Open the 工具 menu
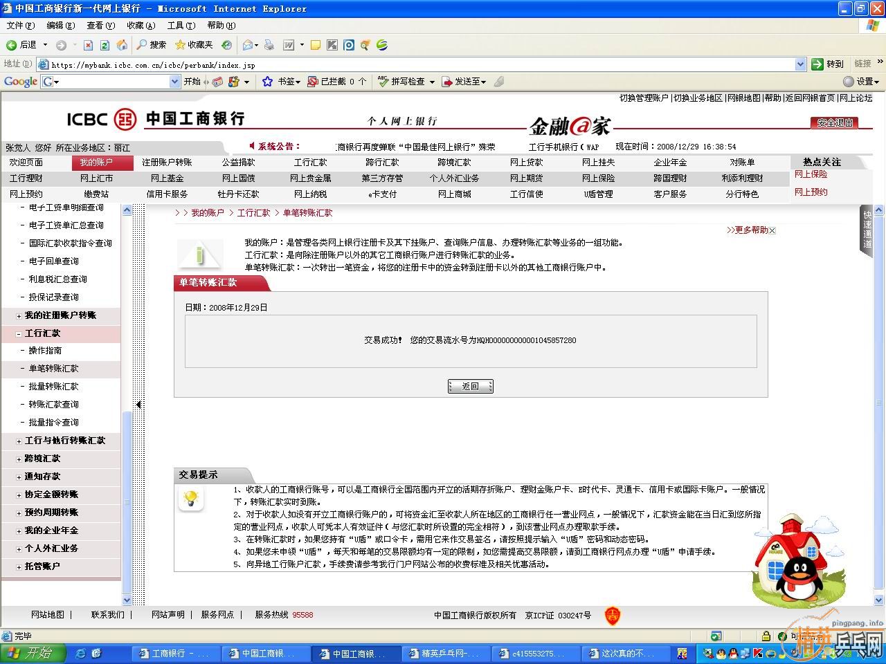This screenshot has width=886, height=664. click(x=181, y=26)
